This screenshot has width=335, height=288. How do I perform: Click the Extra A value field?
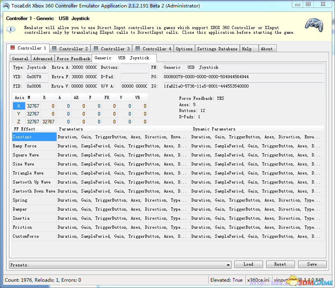pyautogui.click(x=84, y=68)
